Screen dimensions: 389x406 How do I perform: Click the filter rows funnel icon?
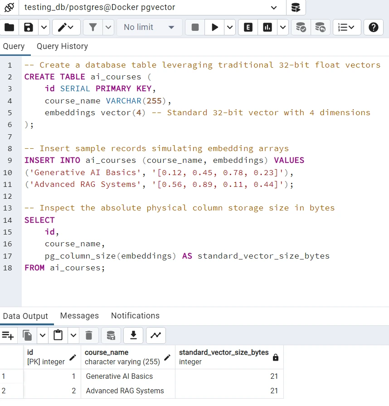[92, 27]
